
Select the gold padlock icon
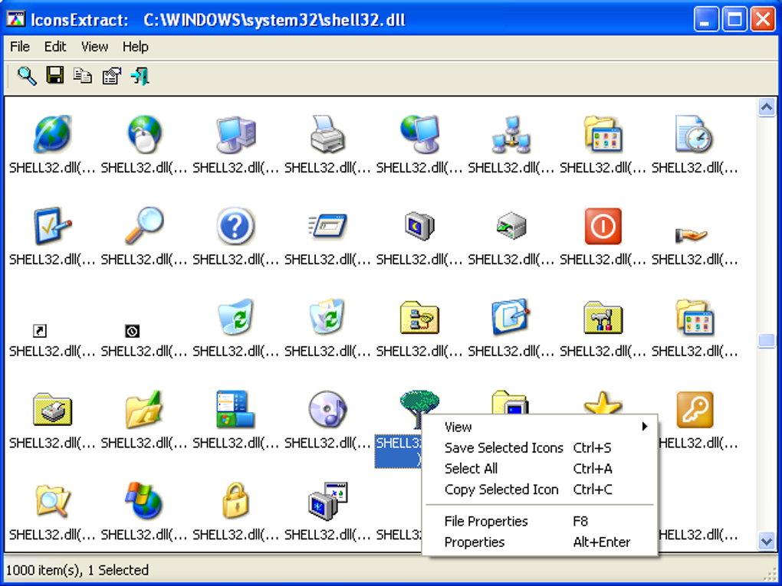tap(235, 500)
